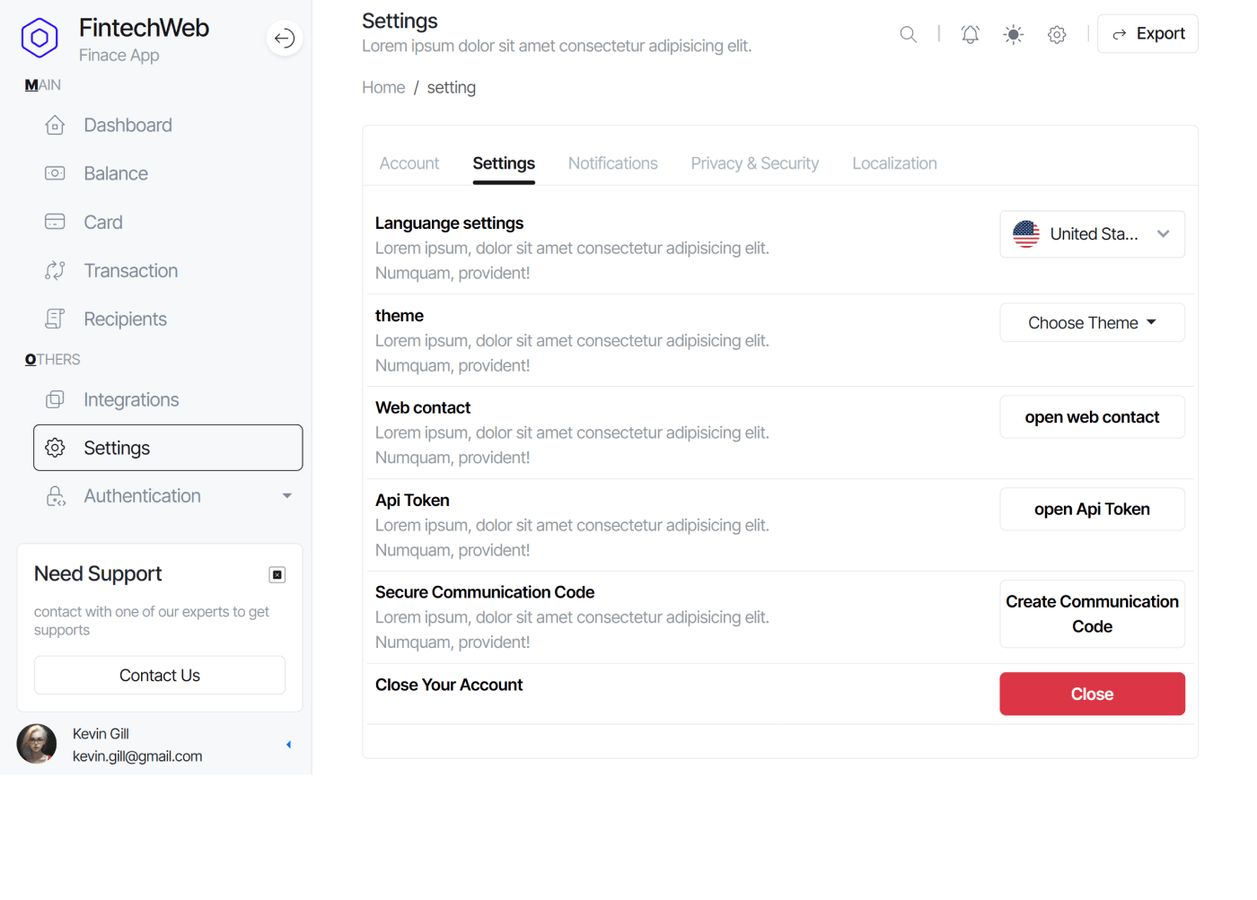Click the open Api Token button
This screenshot has width=1257, height=900.
[x=1092, y=510]
